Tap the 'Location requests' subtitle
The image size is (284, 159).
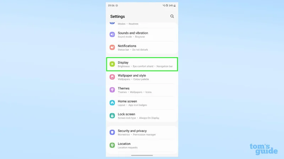tap(128, 147)
